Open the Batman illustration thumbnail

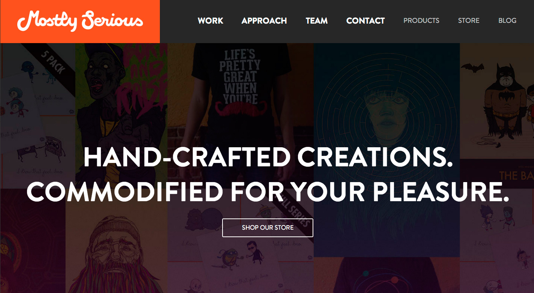coord(497,101)
